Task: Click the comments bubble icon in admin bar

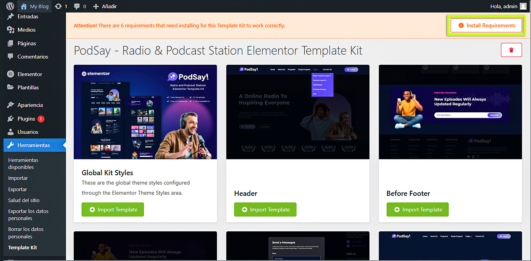Action: coord(77,6)
